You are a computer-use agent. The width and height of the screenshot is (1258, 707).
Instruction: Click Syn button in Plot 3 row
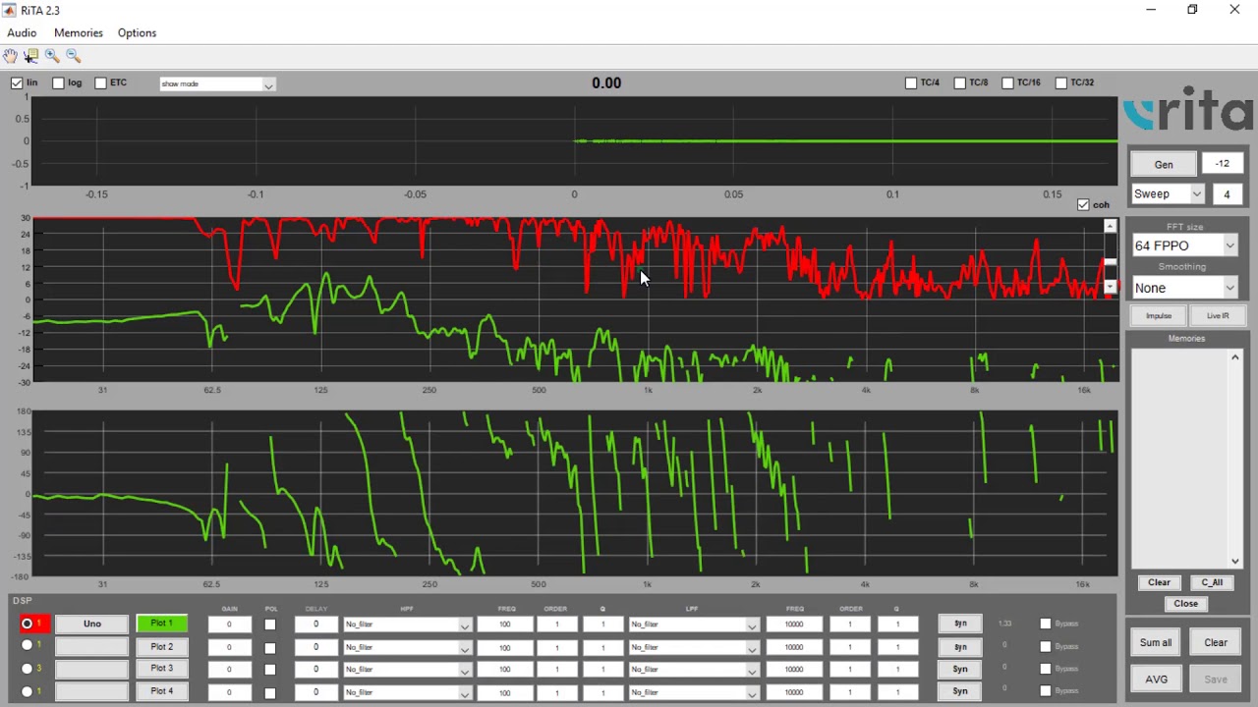point(960,669)
